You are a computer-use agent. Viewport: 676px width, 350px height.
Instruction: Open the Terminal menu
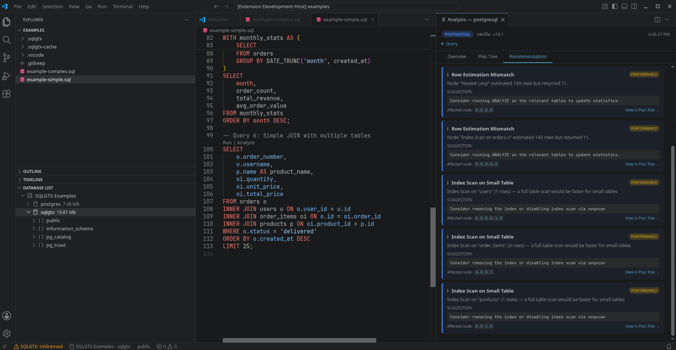(x=123, y=6)
